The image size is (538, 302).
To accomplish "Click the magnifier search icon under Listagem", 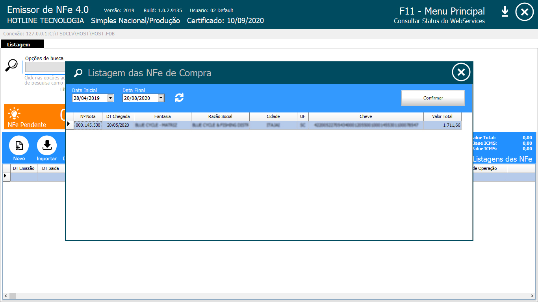I will [11, 65].
